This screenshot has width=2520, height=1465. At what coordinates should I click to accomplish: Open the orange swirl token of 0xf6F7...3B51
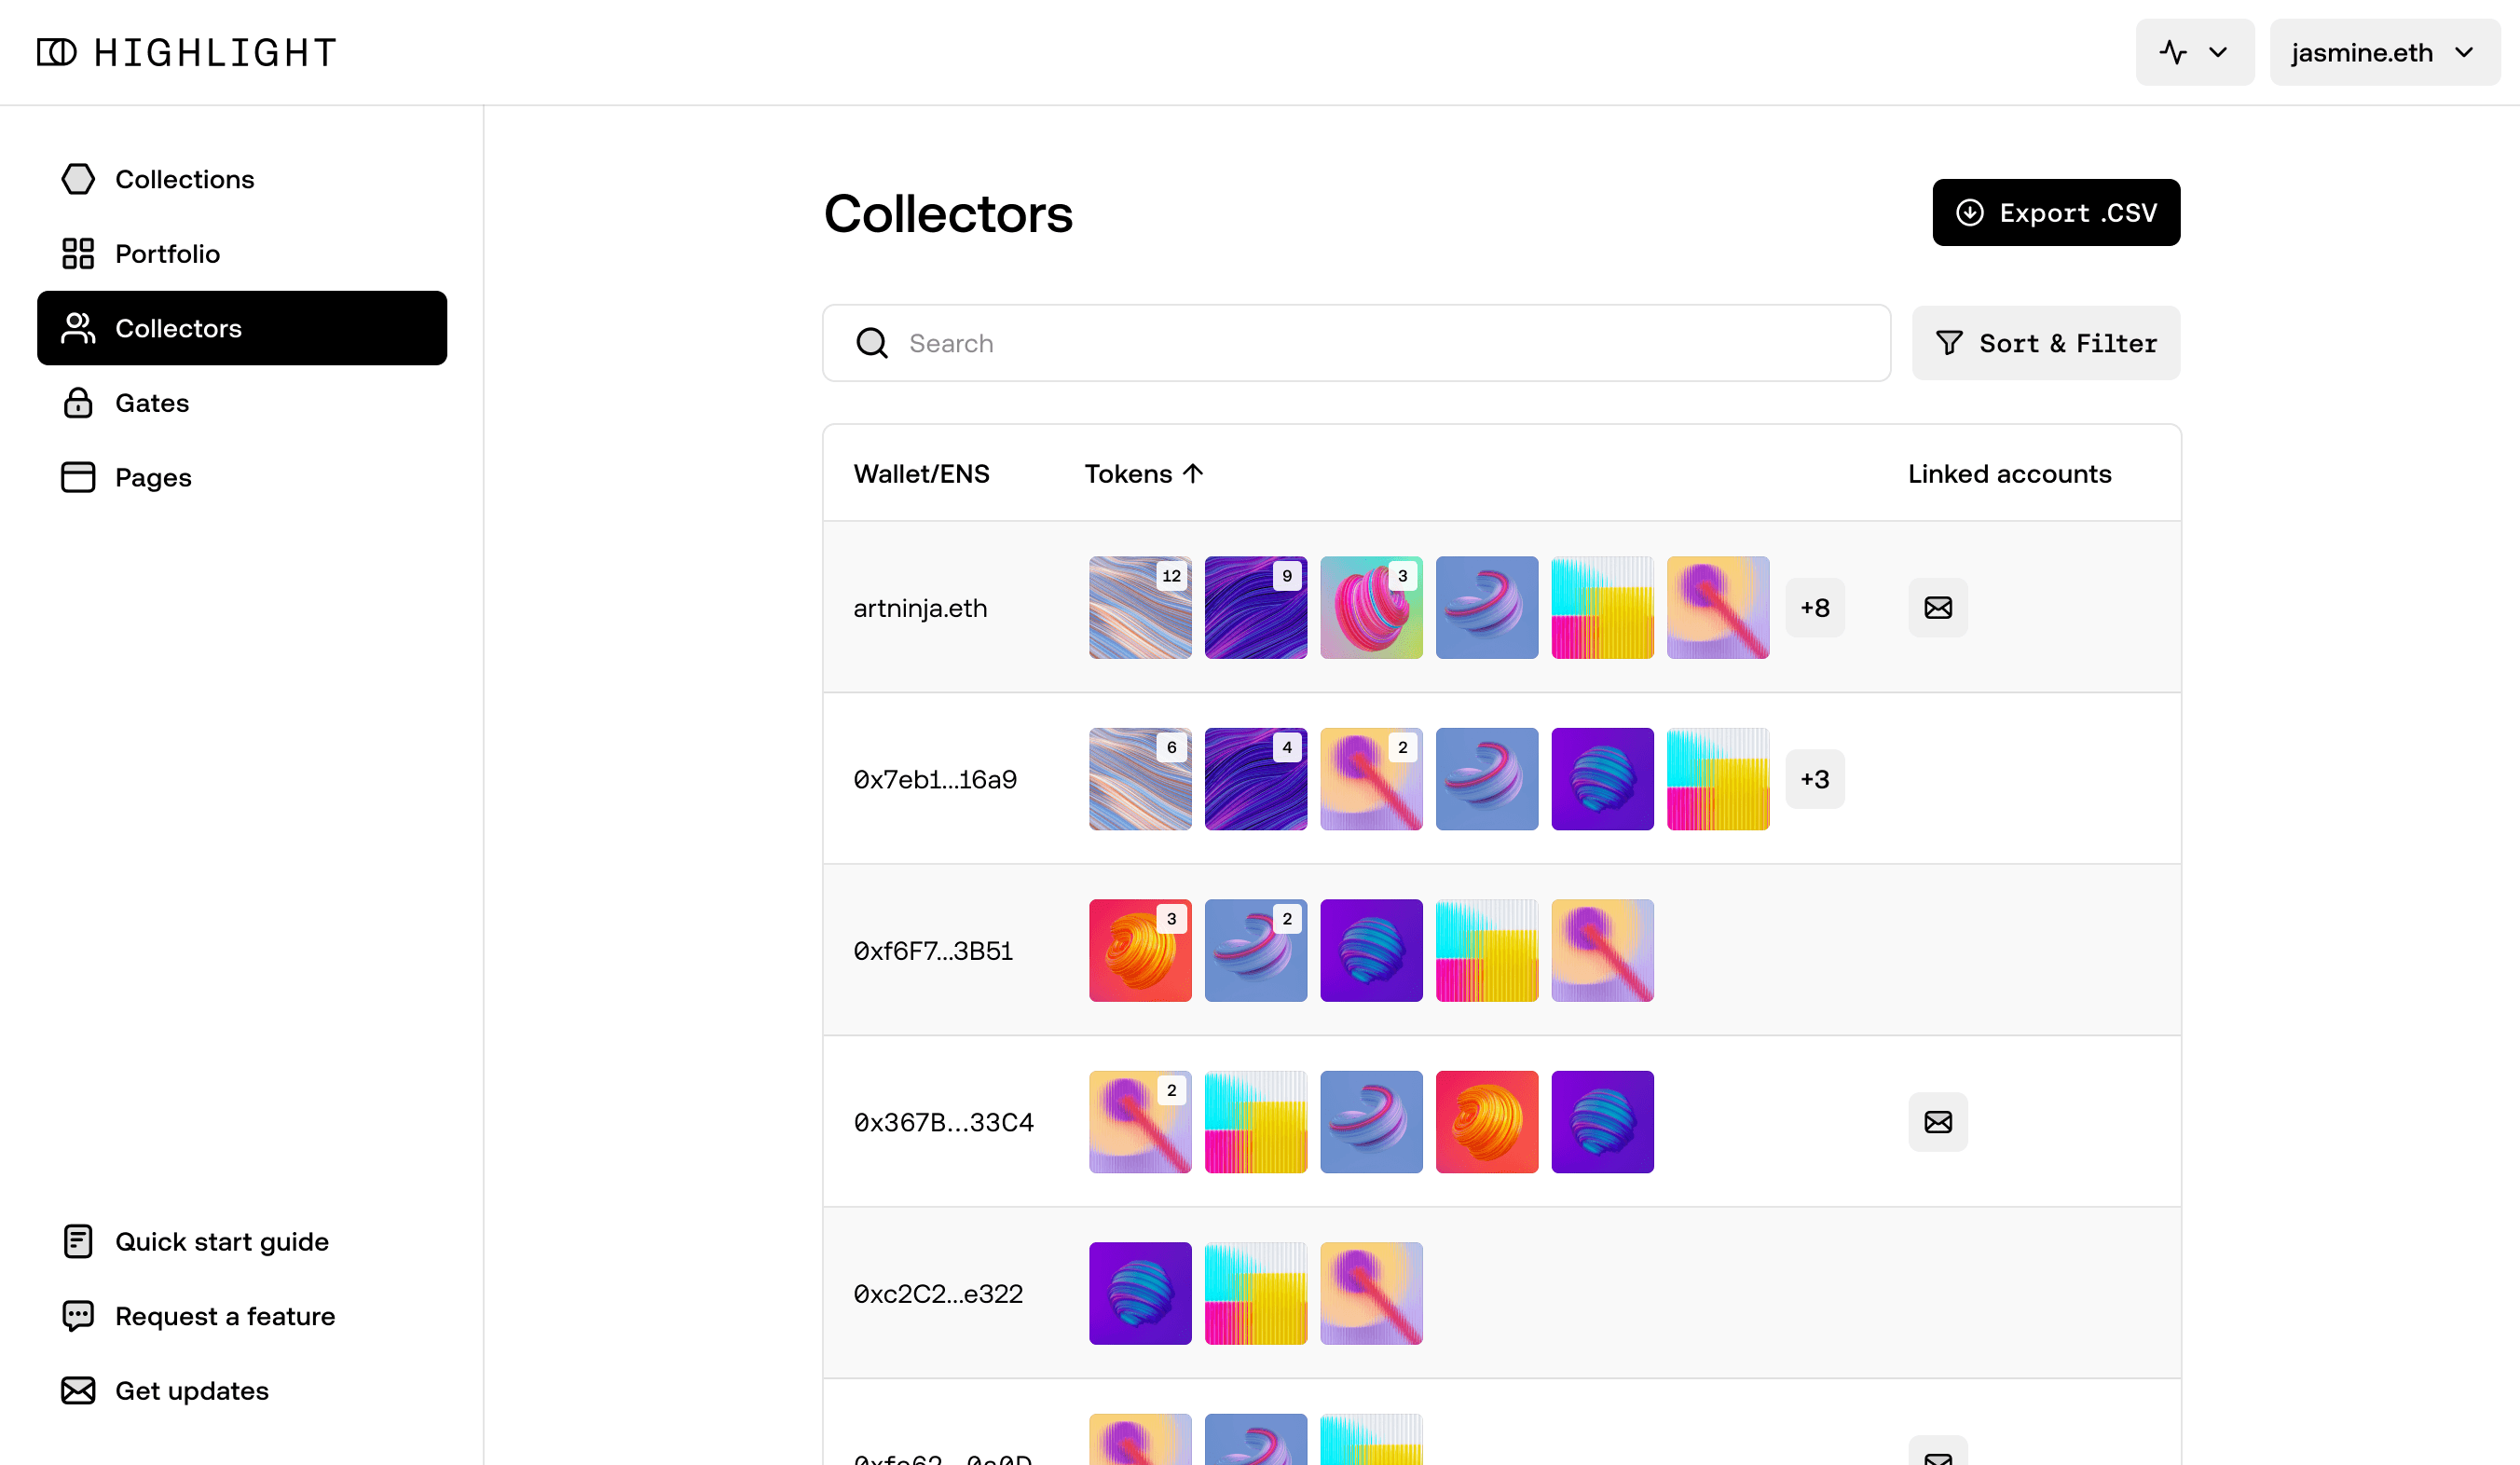point(1140,950)
